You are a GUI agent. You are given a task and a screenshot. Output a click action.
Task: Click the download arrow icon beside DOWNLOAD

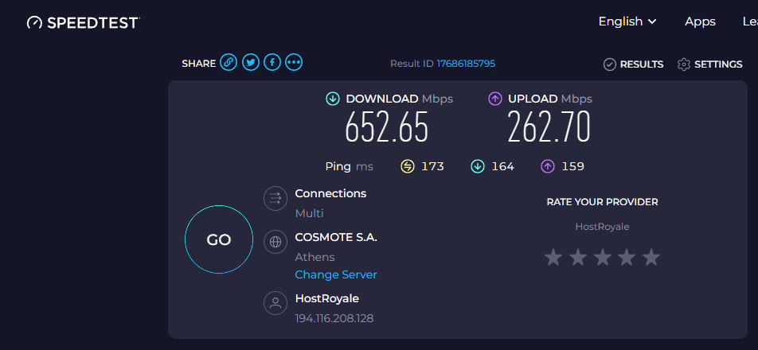pyautogui.click(x=333, y=99)
